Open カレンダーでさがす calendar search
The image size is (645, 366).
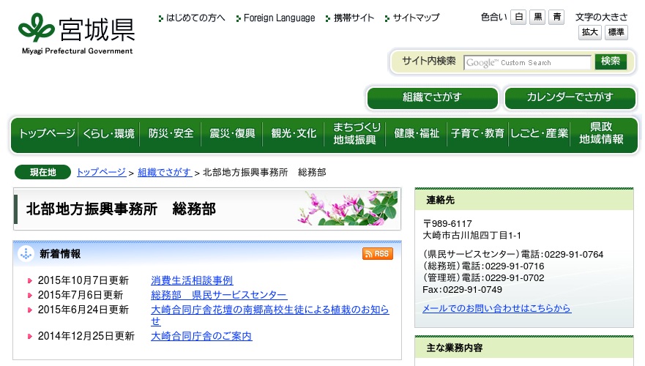click(570, 97)
